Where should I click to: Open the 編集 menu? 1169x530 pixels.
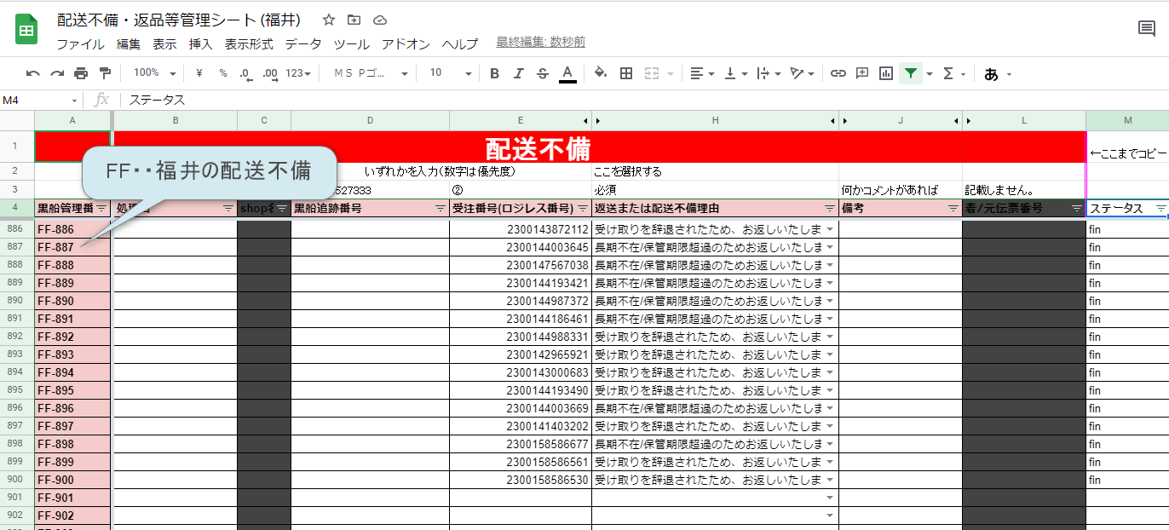click(x=129, y=44)
